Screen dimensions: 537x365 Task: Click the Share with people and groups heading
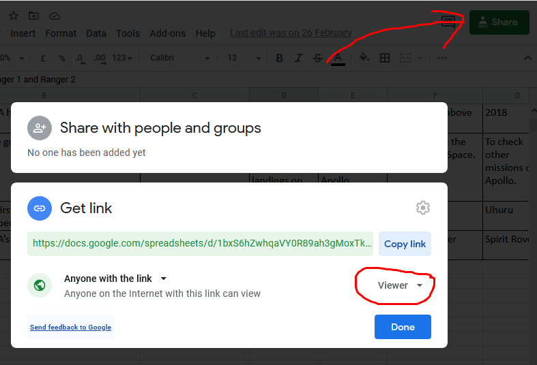point(160,128)
